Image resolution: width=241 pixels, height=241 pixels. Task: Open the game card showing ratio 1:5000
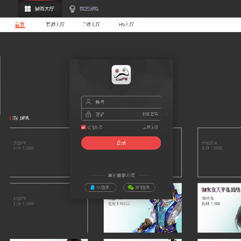pyautogui.click(x=219, y=153)
